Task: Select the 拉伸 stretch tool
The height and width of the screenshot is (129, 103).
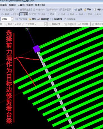Action: tap(51, 14)
